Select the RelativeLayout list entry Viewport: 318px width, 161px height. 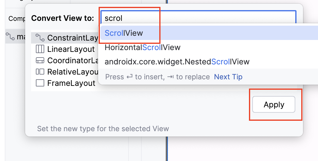65,72
